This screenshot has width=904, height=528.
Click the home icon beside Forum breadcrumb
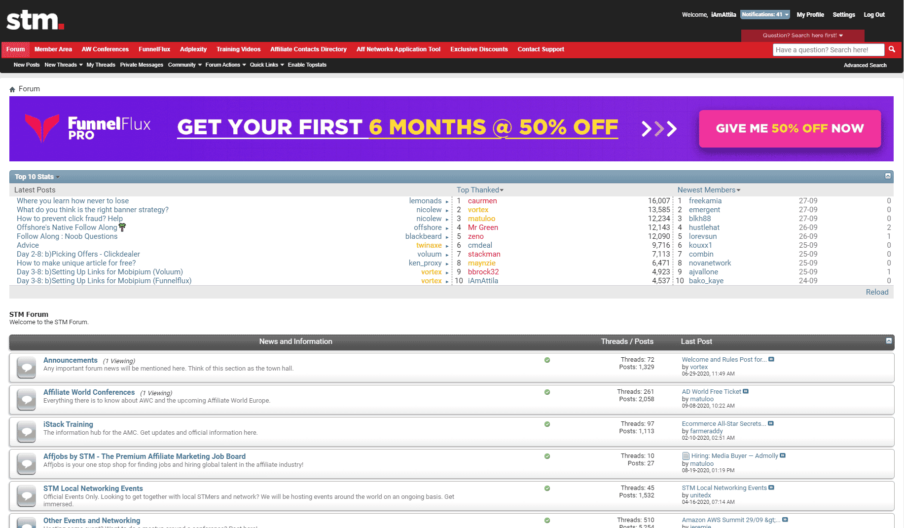[x=12, y=89]
